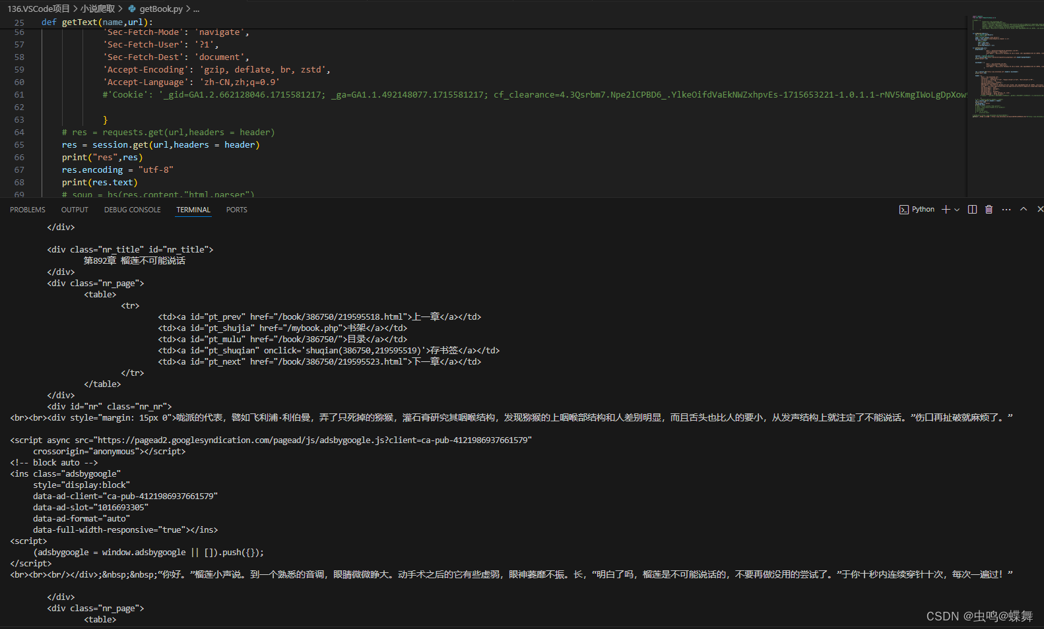Close the bottom panel

[1040, 209]
